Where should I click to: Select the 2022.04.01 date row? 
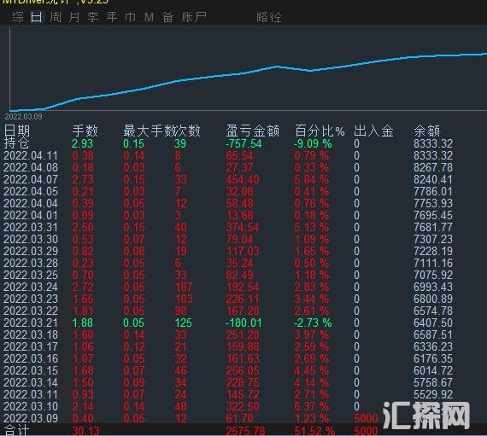[31, 216]
